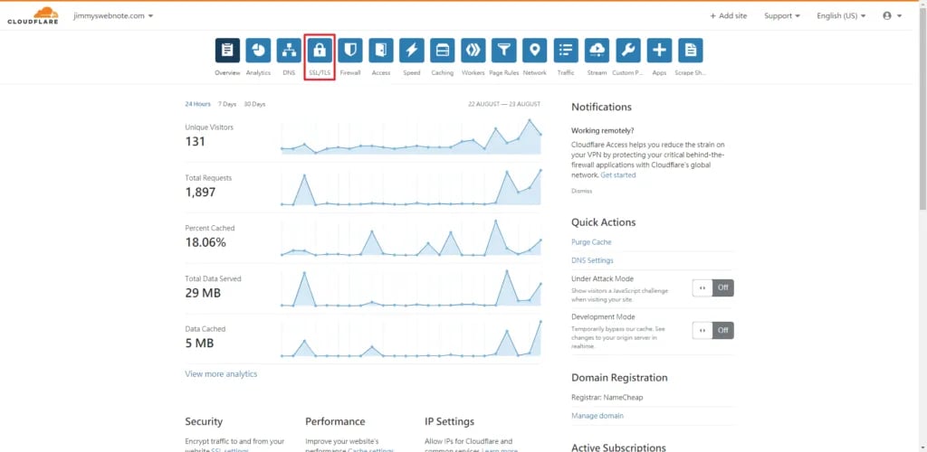Open the user account profile menu
Screen dimensions: 927x452
pos(892,16)
